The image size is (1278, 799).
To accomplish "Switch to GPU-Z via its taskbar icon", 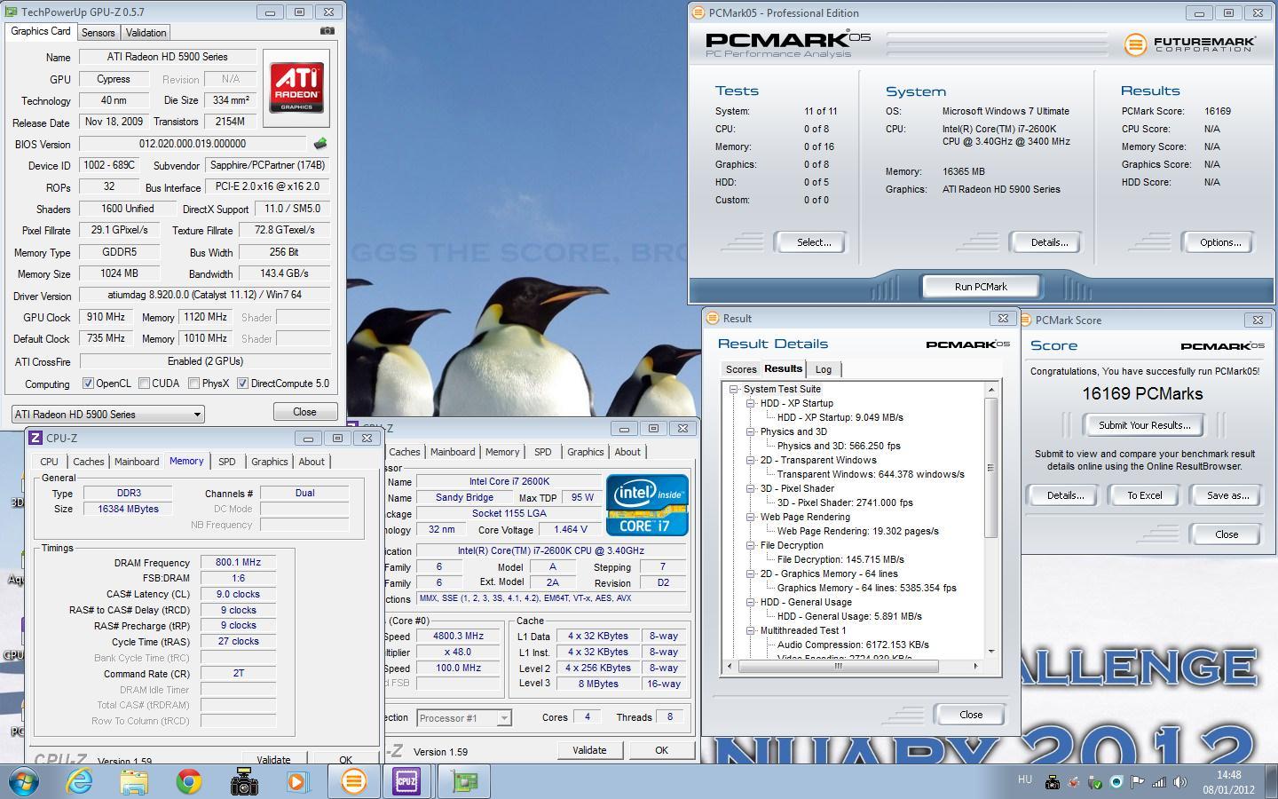I will point(463,781).
